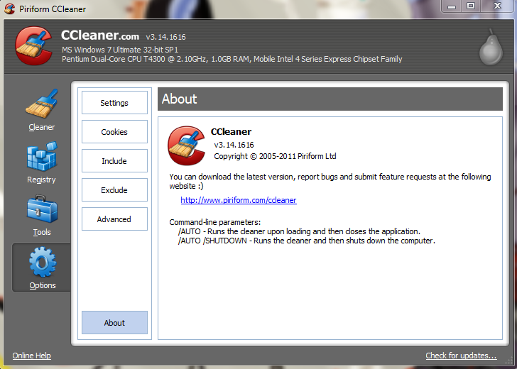Click Check for updates link
Image resolution: width=517 pixels, height=369 pixels.
(x=461, y=356)
